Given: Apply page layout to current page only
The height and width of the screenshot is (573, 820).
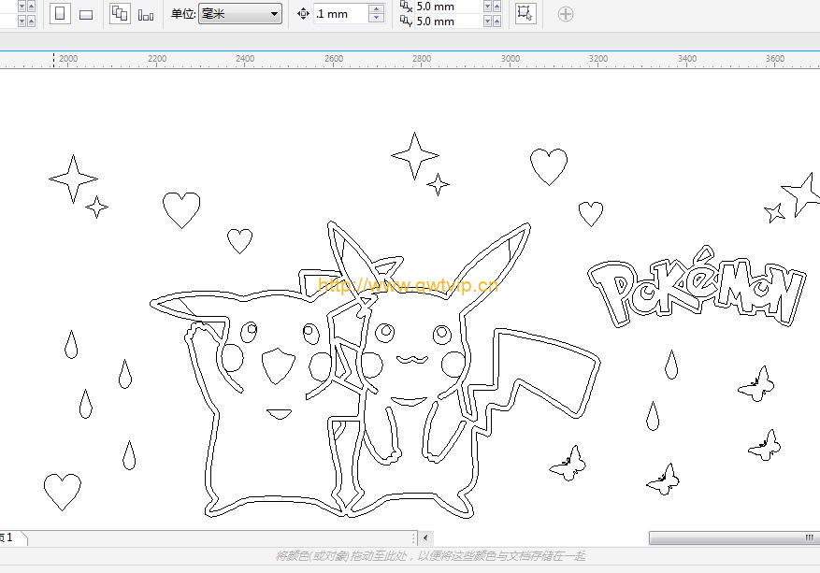Looking at the screenshot, I should tap(146, 14).
